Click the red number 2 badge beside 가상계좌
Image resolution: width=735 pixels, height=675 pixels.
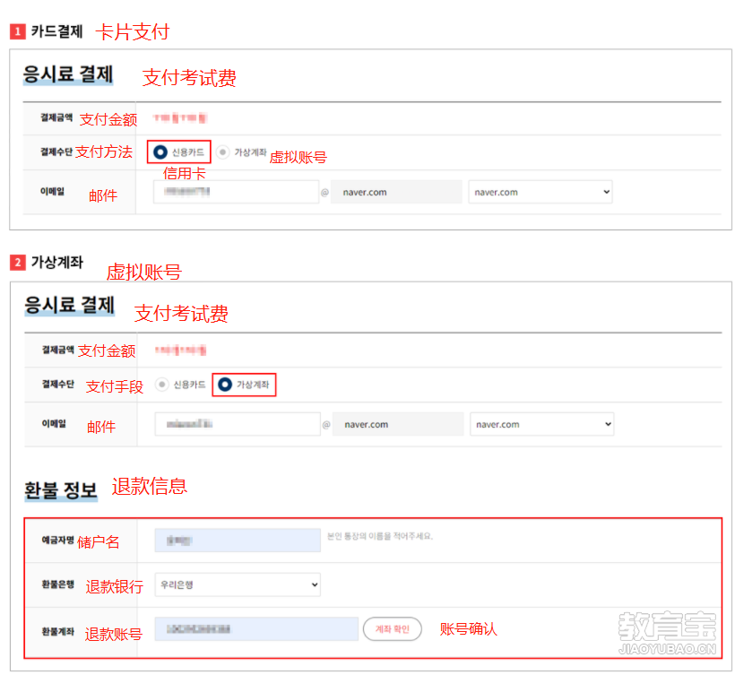pos(17,263)
